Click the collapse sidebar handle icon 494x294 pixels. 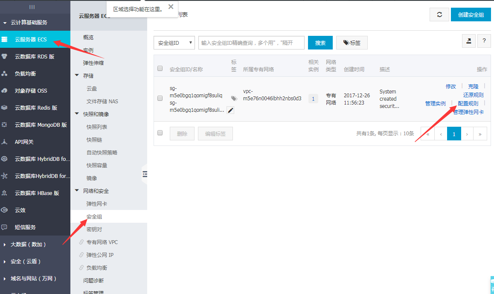point(145,174)
